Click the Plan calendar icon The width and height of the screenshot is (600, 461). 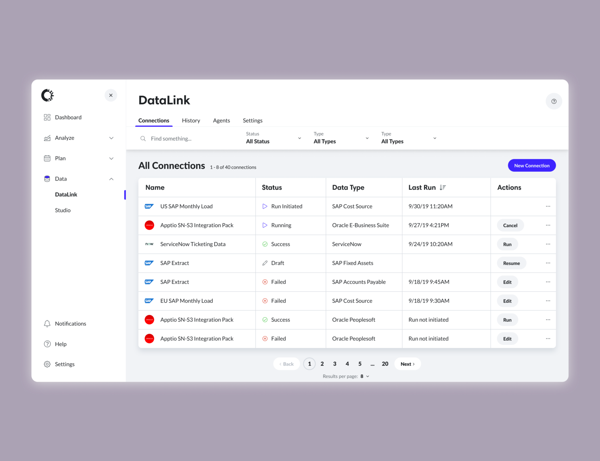pos(47,158)
